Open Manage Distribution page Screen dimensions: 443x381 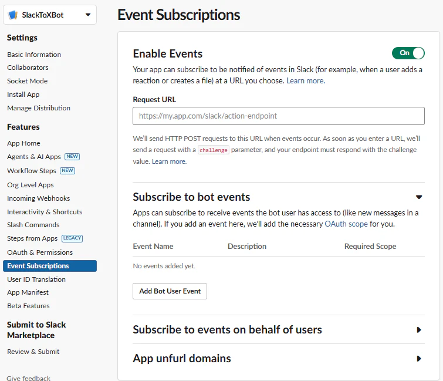39,108
